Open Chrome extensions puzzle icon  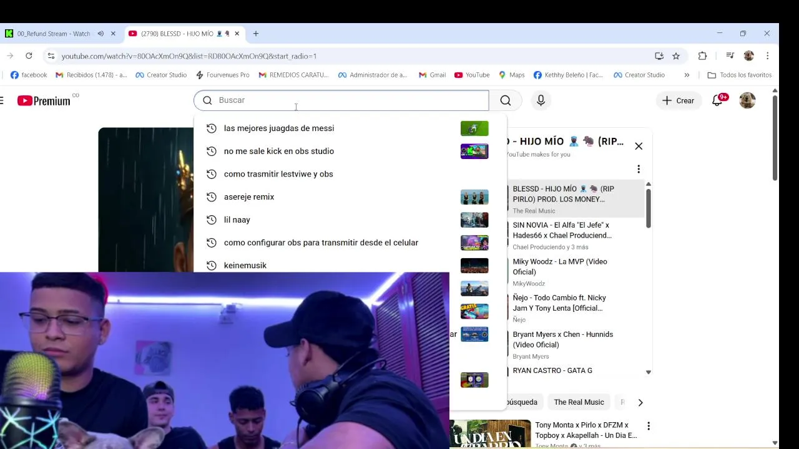pos(702,56)
